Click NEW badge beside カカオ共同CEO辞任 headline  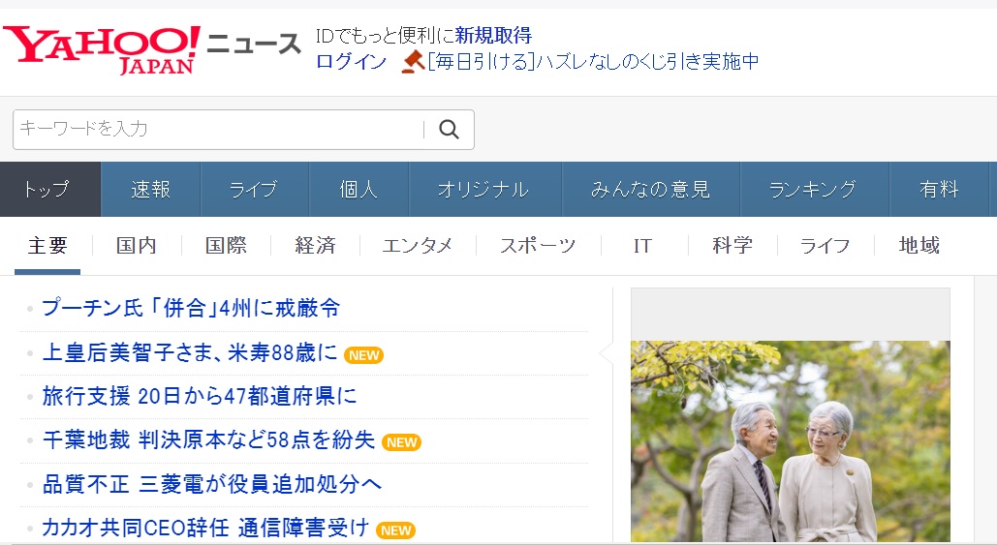pyautogui.click(x=395, y=530)
